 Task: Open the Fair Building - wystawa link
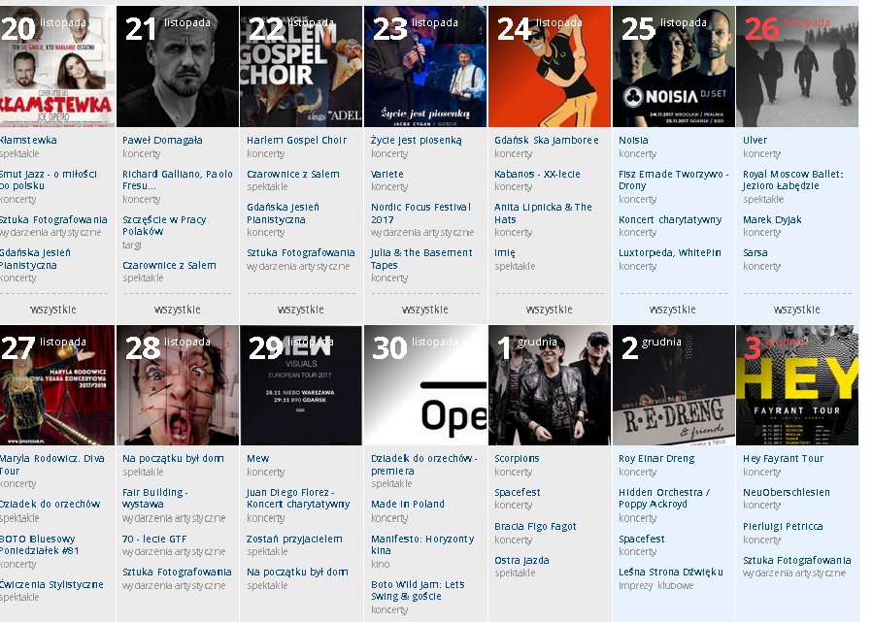pos(155,498)
